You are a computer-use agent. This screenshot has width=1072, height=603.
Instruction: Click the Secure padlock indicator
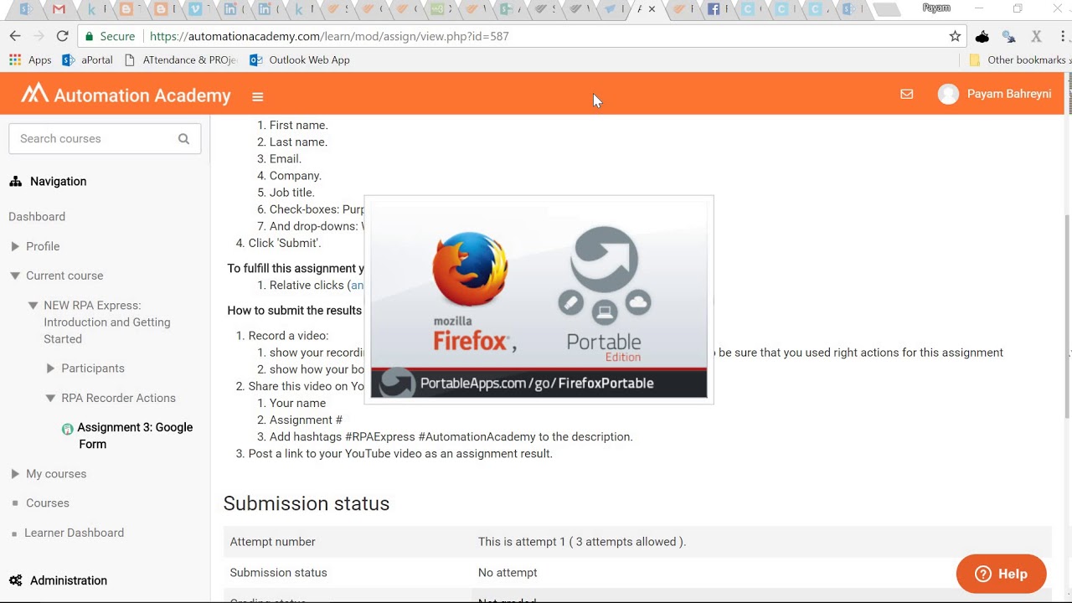click(110, 36)
